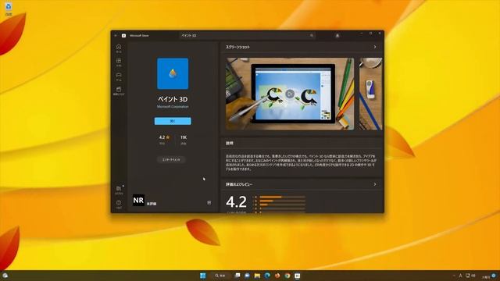Show hidden system tray icons
Screen dimensions: 500x281
[x=454, y=276]
